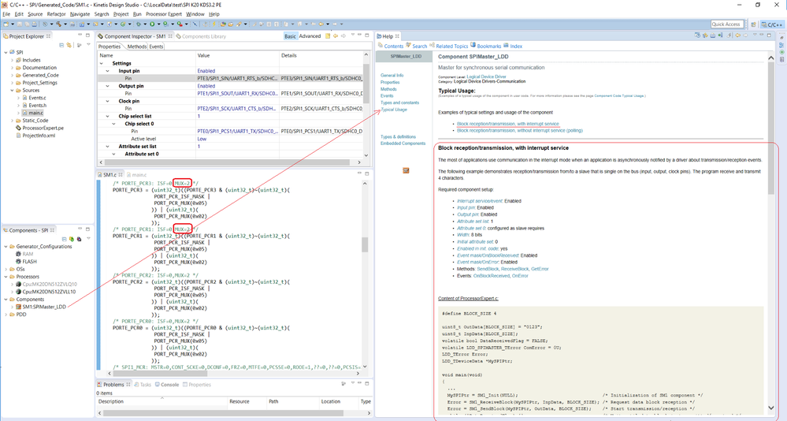
Task: Minimize the Project Explorer view
Action: [80, 35]
